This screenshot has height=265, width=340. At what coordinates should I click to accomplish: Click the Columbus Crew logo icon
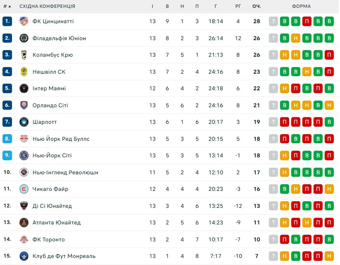(x=24, y=55)
